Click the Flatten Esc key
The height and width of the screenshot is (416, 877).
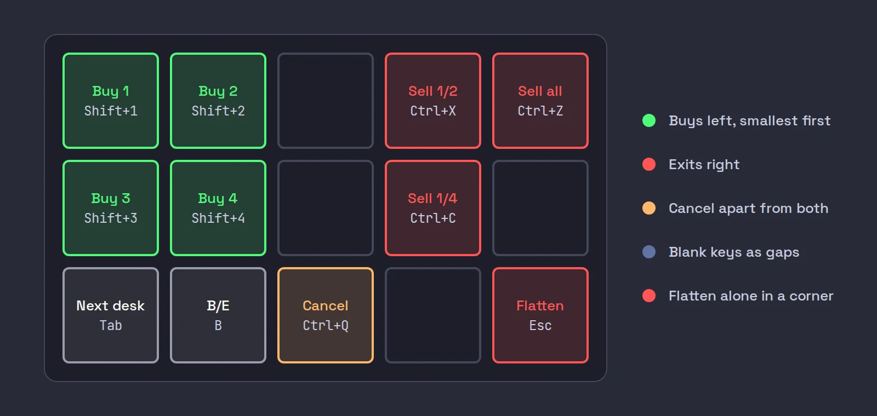[x=540, y=315]
